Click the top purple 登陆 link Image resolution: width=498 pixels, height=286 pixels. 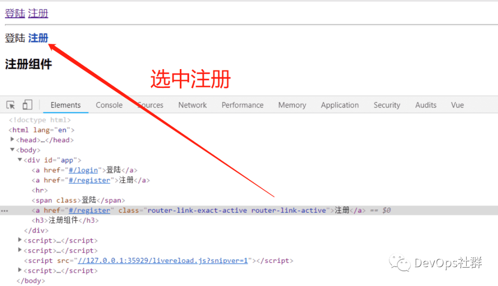click(15, 13)
